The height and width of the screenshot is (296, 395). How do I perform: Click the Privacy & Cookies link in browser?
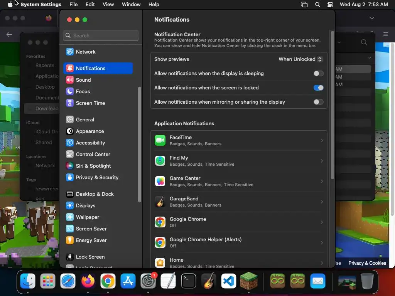click(367, 263)
